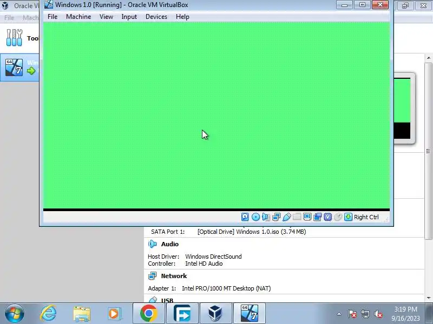Click the VirtualBox icon in VM title bar

click(x=49, y=5)
